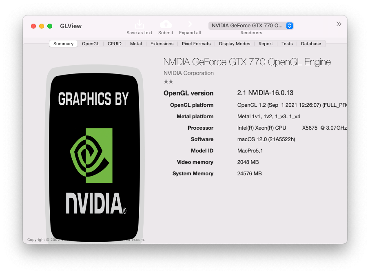Viewport: 370px width, 274px height.
Task: Click the System Memory label
Action: 193,174
